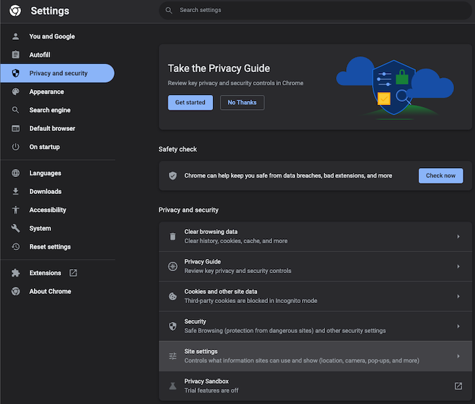Click the Languages globe icon
The height and width of the screenshot is (404, 475).
[x=16, y=173]
